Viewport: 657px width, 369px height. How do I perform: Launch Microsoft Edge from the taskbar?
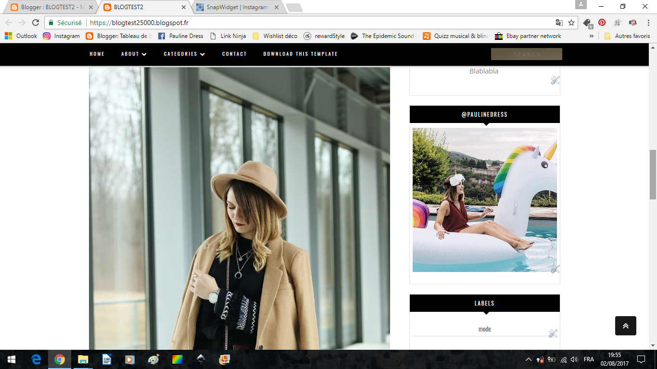click(36, 359)
